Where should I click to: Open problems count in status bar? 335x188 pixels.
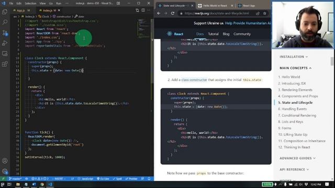point(40,179)
